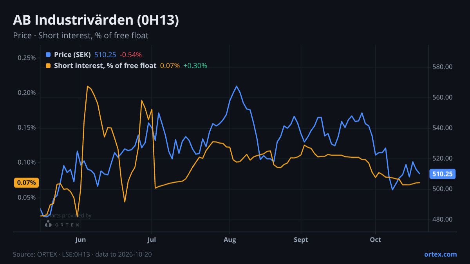Click the early-August price peak on blue line
The height and width of the screenshot is (264, 470).
237,86
